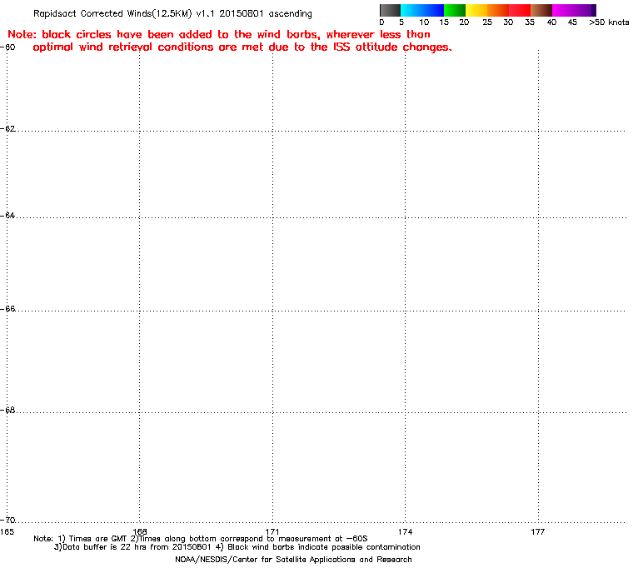Click the footer note 'Data buffer is 22 hrs'

click(105, 547)
